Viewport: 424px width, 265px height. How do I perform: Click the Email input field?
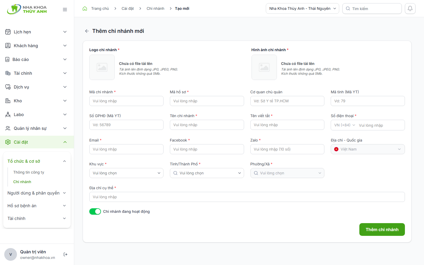point(126,149)
